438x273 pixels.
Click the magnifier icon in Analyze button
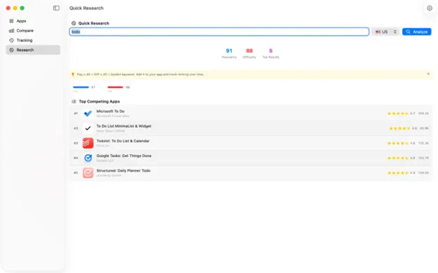click(408, 32)
